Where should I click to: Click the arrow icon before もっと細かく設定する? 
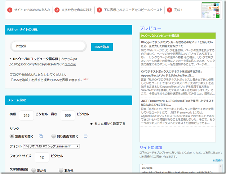click(92, 124)
